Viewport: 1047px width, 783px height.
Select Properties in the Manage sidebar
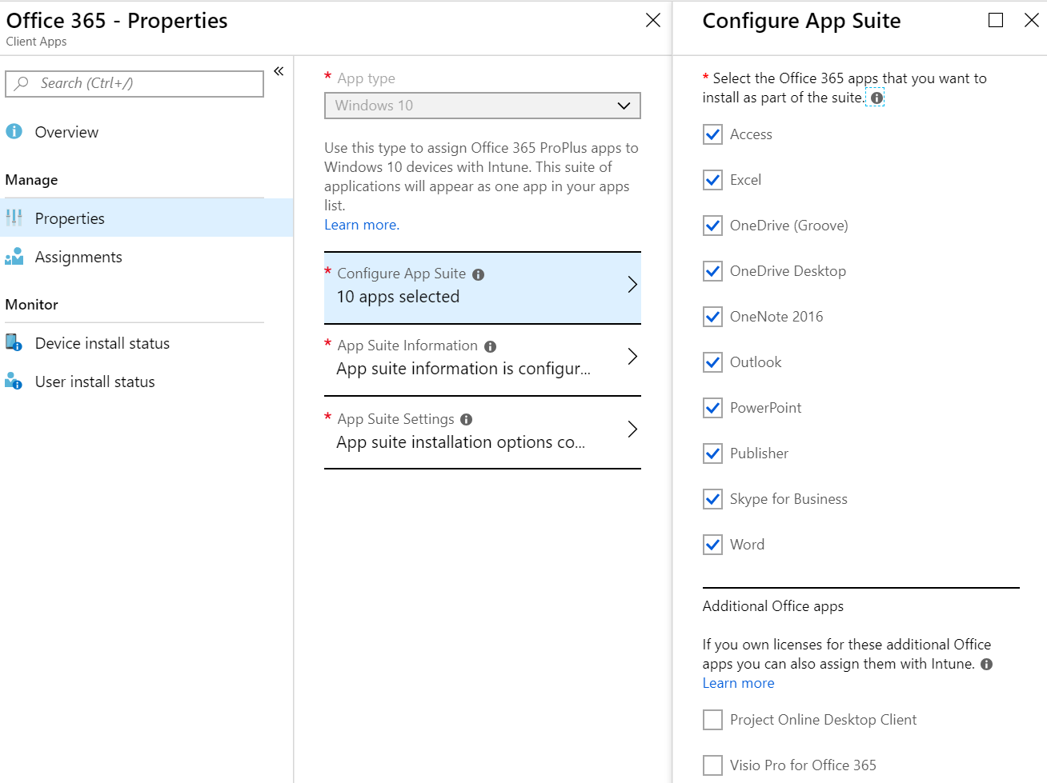[70, 218]
